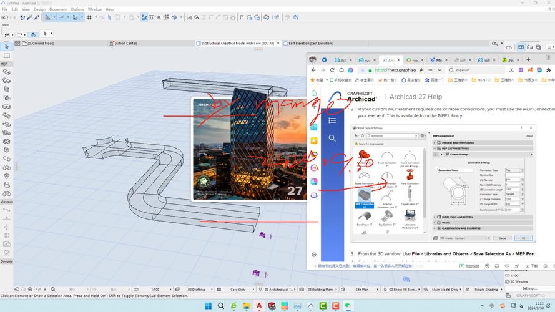
Task: Click the browser extensions puzzle icon
Action: coord(549,70)
